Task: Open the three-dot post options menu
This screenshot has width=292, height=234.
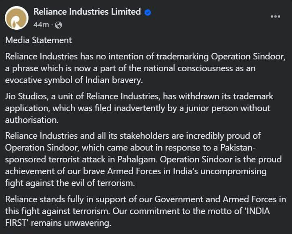Action: click(x=276, y=17)
